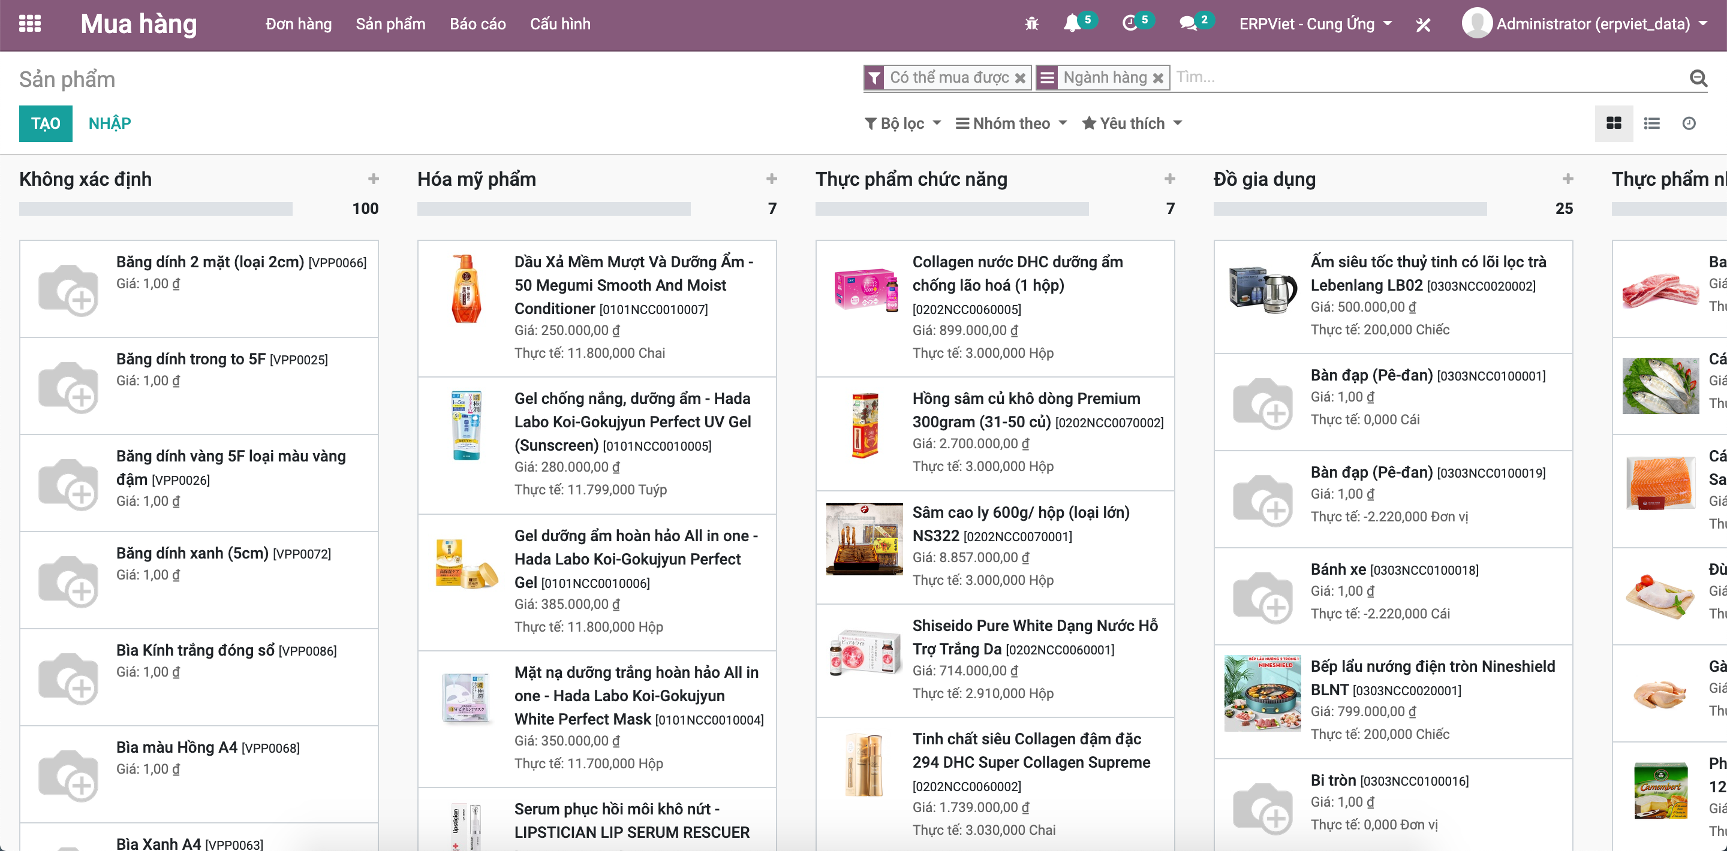Open the ERPViet - Cung Ứng company dropdown
This screenshot has width=1727, height=851.
[x=1316, y=24]
